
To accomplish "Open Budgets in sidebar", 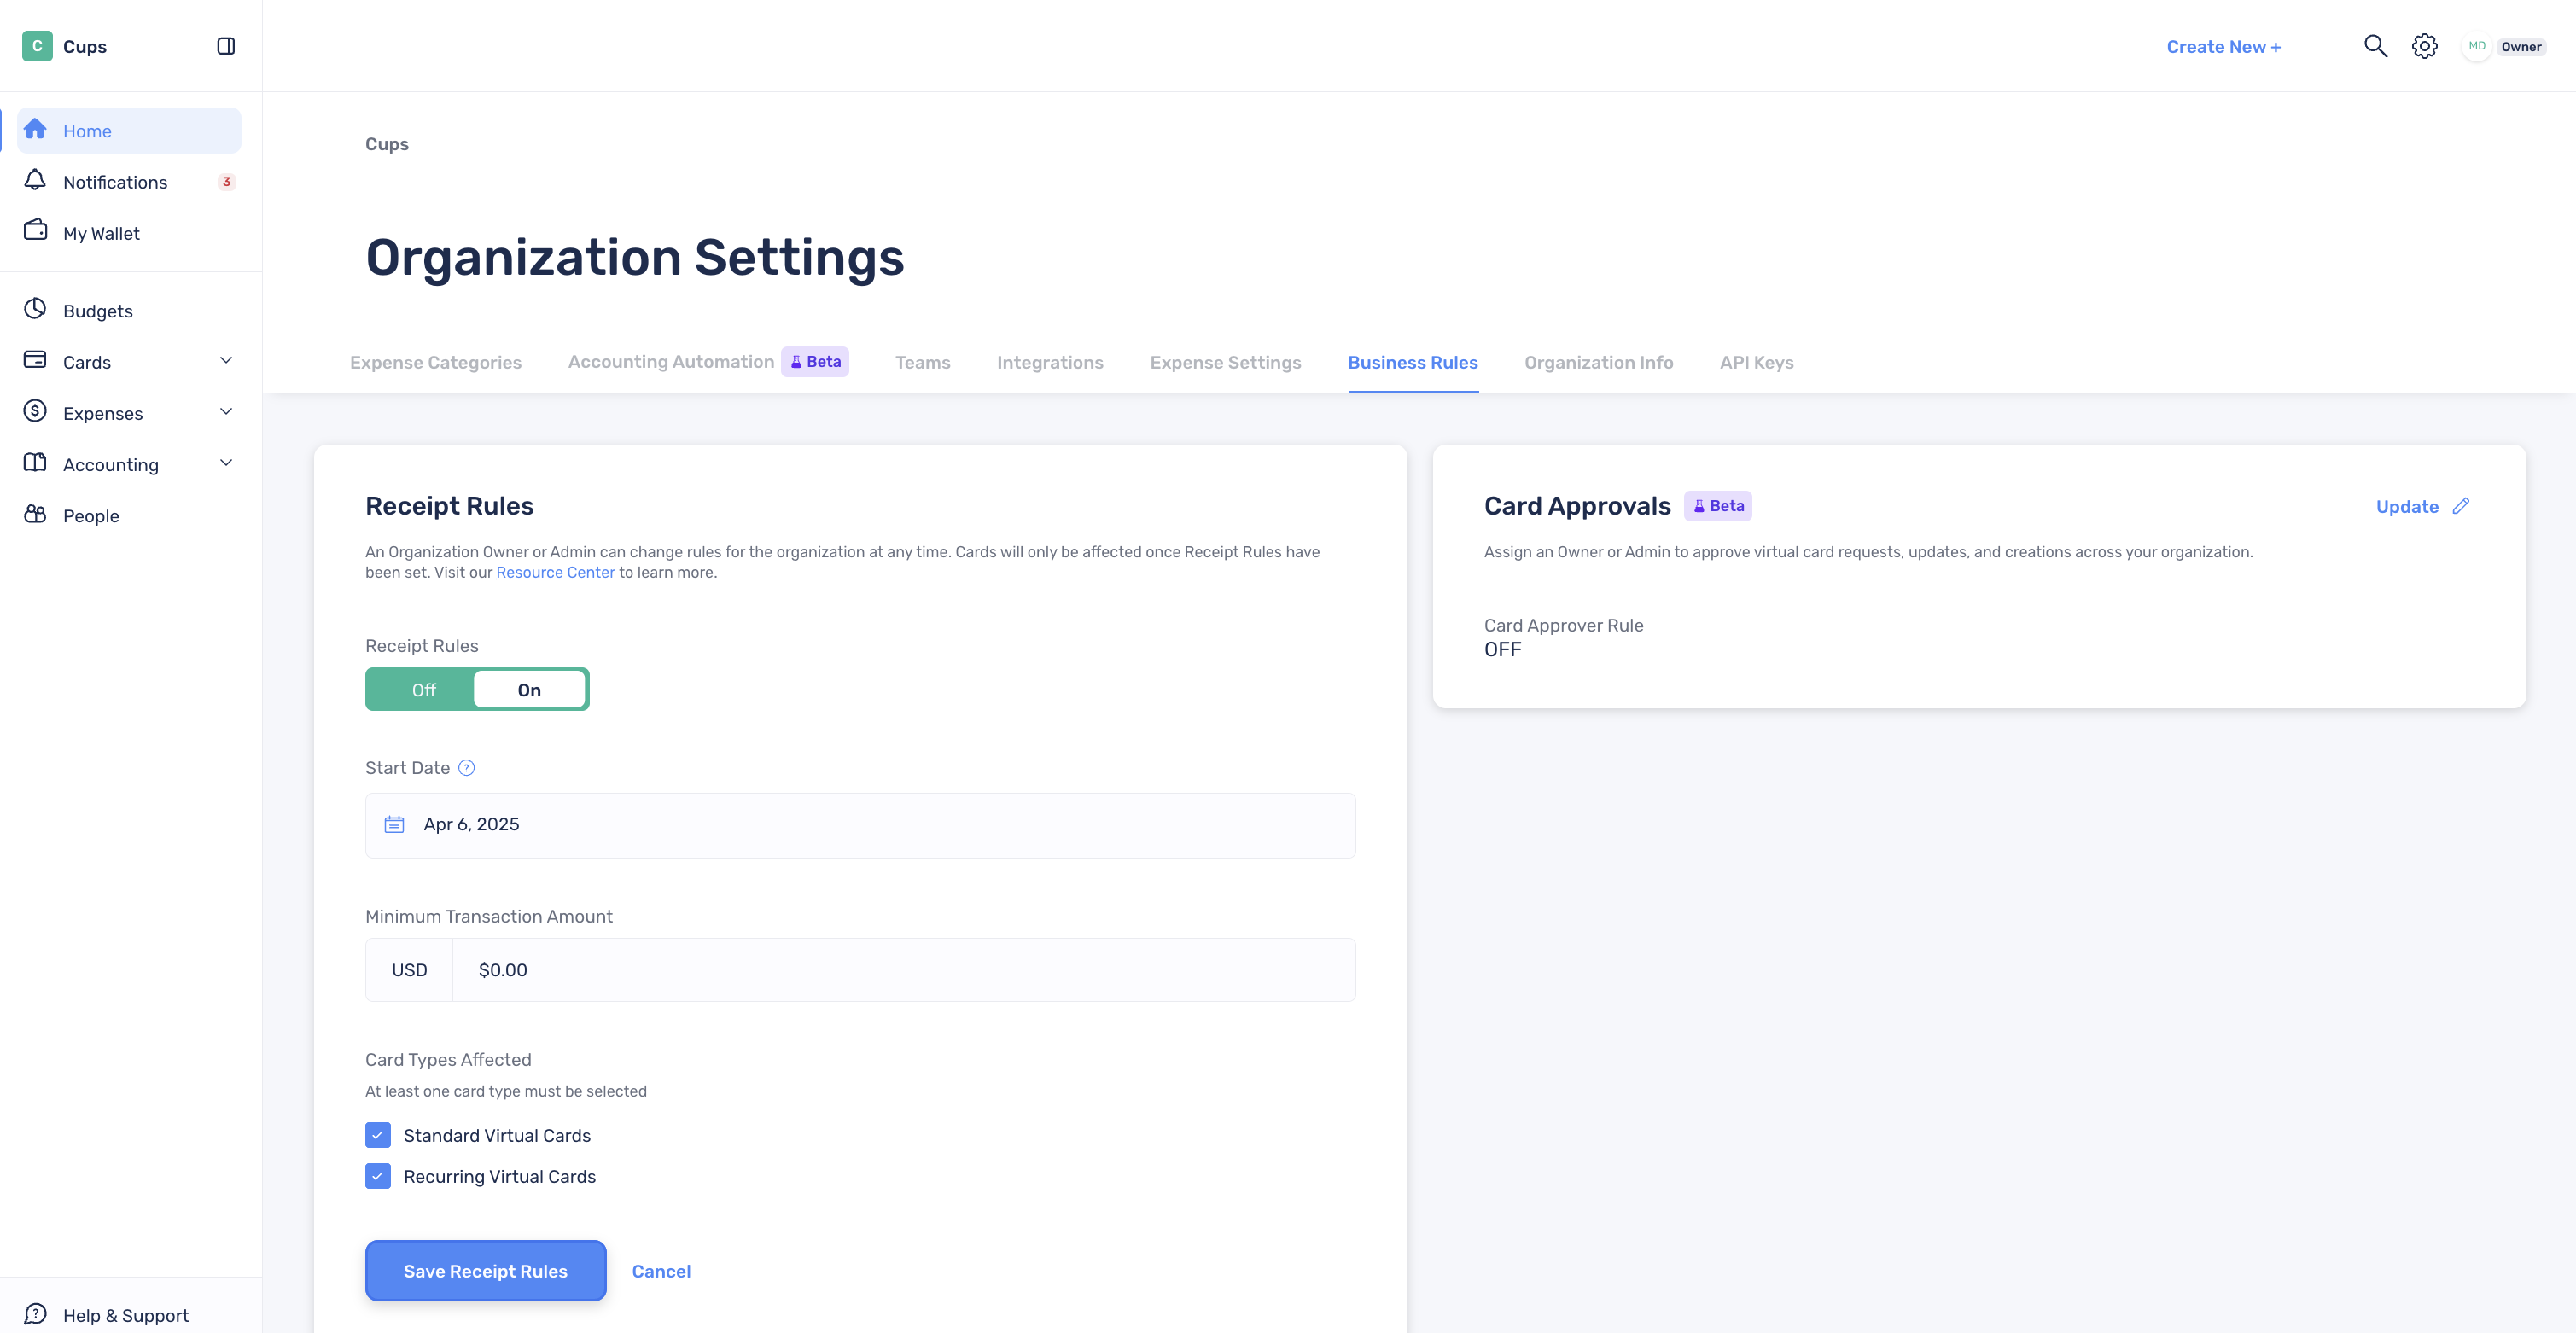I will click(129, 311).
